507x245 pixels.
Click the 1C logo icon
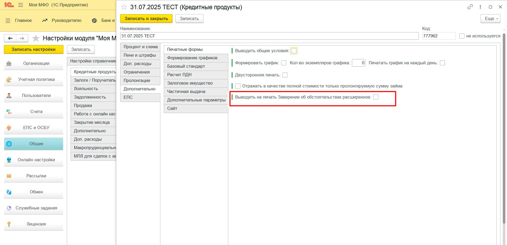pos(9,5)
